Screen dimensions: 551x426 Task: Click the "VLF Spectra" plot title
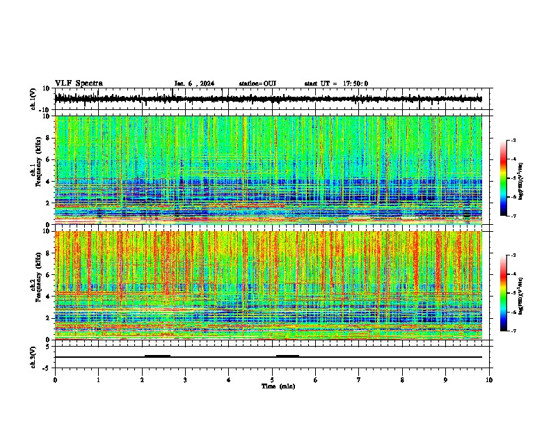point(79,83)
